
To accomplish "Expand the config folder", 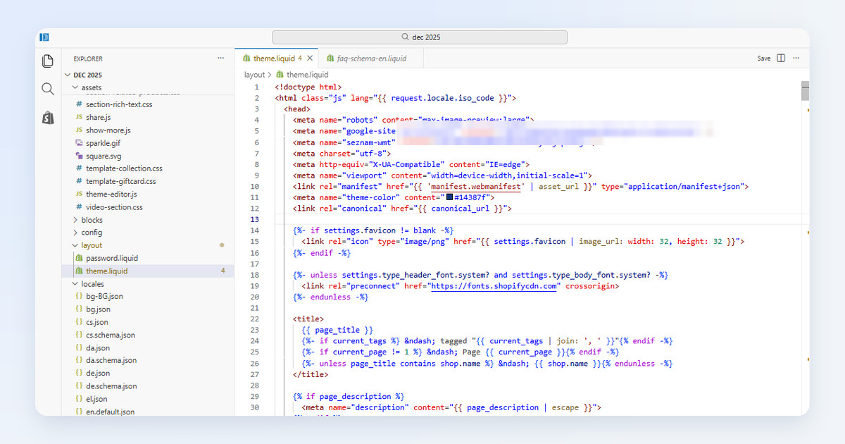I will point(92,233).
